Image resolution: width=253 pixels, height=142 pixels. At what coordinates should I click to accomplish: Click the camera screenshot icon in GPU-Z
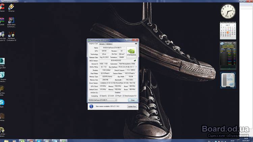click(x=136, y=44)
